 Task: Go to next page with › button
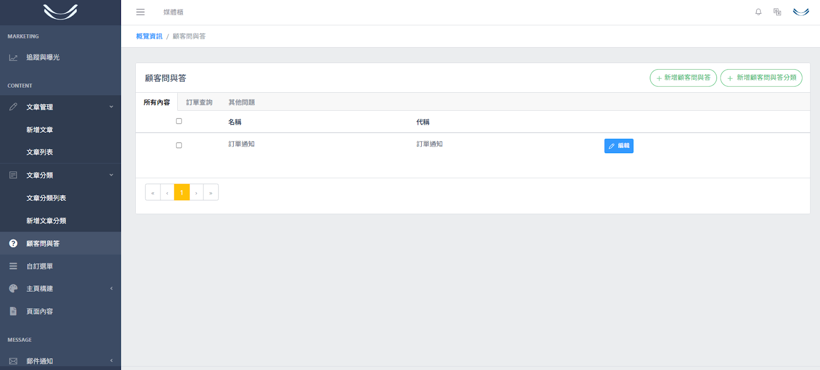[196, 192]
